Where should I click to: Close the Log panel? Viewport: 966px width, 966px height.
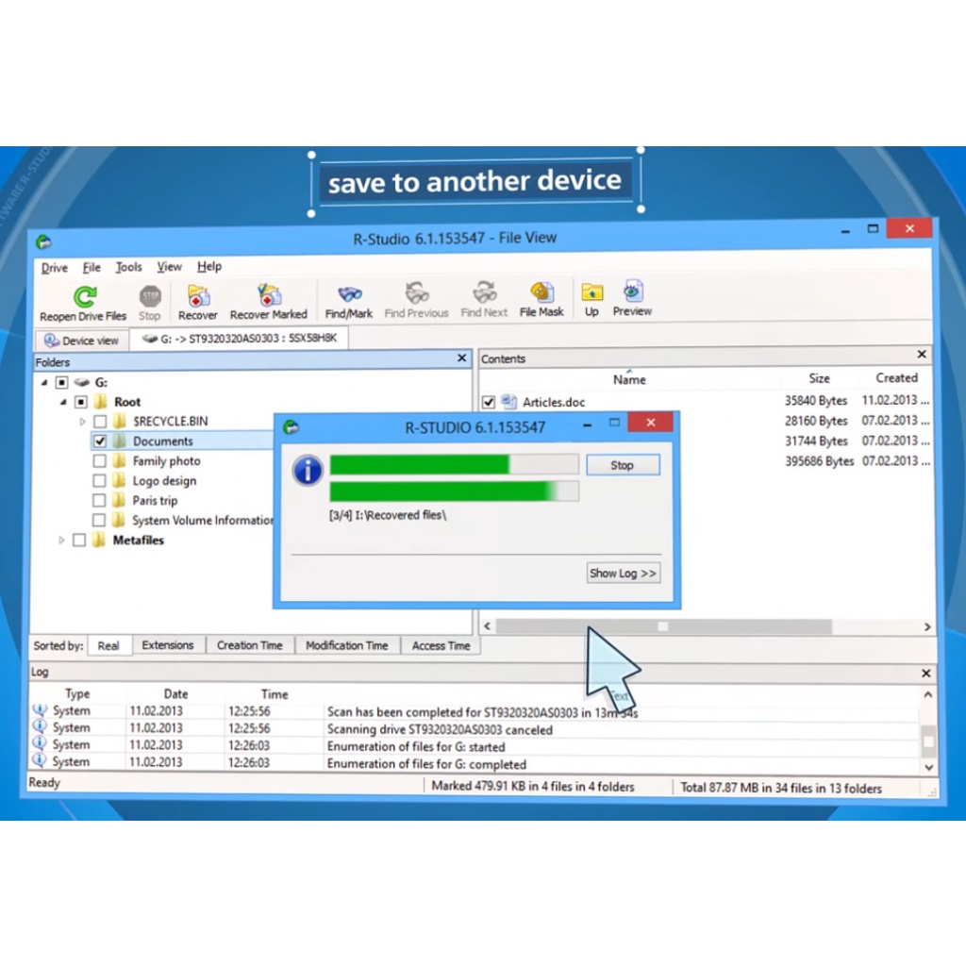click(926, 674)
